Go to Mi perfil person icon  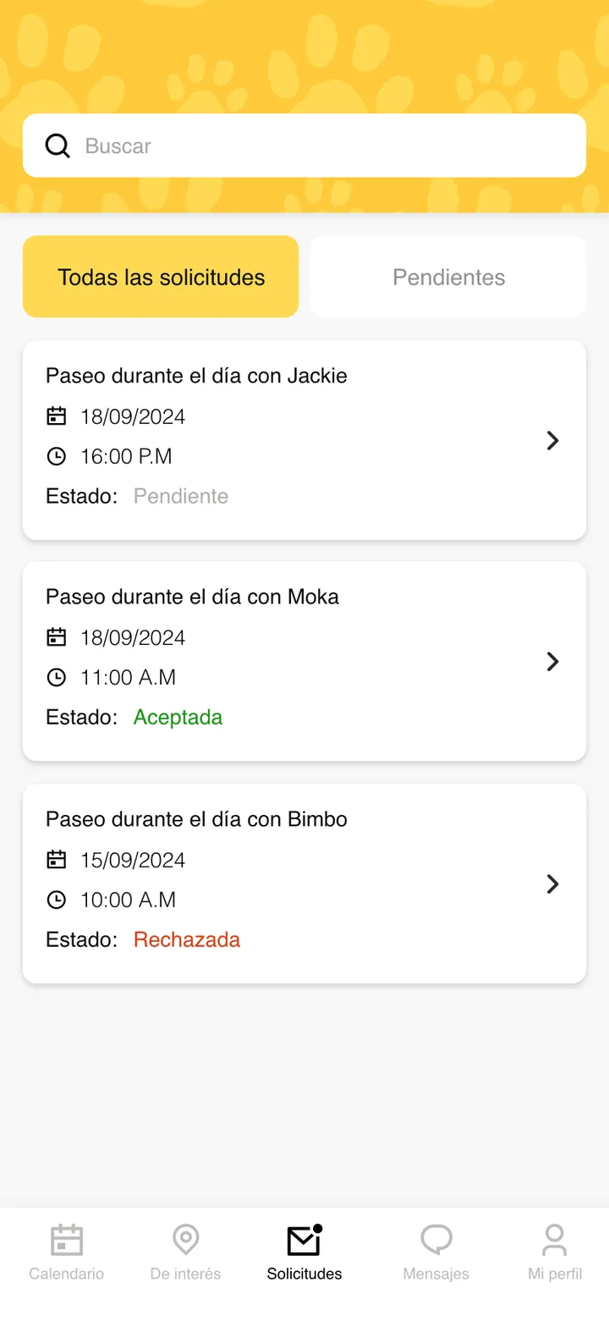(555, 1240)
